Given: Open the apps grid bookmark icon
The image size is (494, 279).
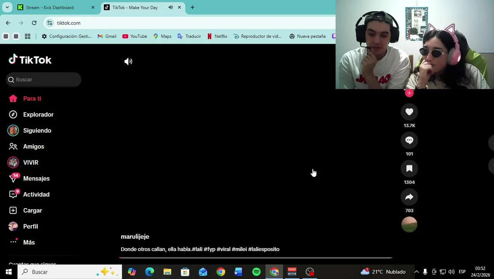Looking at the screenshot, I should coord(28,36).
